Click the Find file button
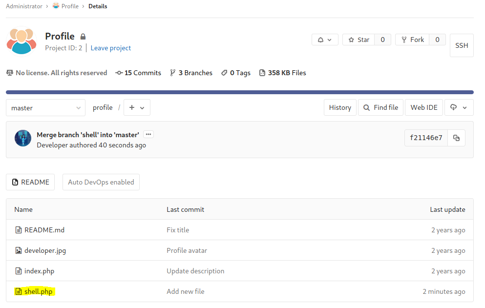 pyautogui.click(x=380, y=108)
